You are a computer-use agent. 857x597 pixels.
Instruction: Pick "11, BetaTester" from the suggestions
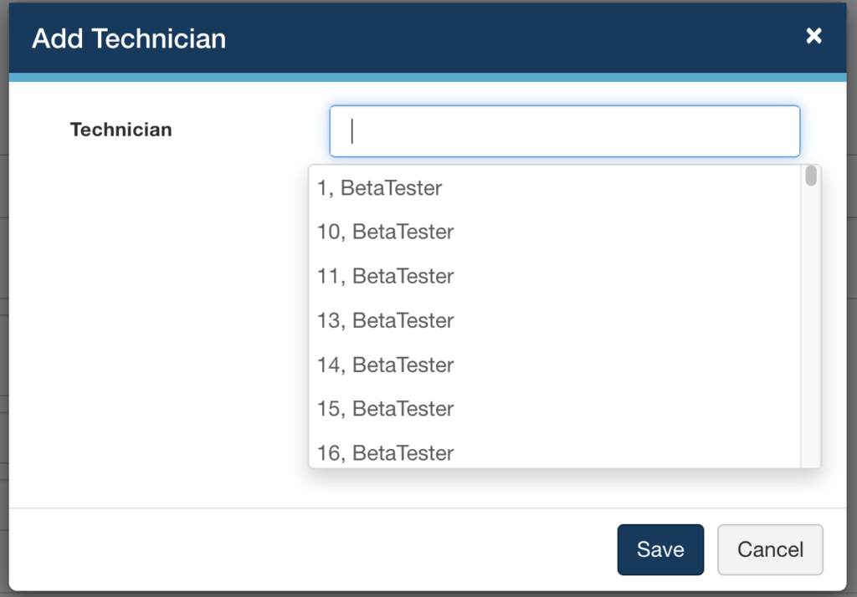386,276
